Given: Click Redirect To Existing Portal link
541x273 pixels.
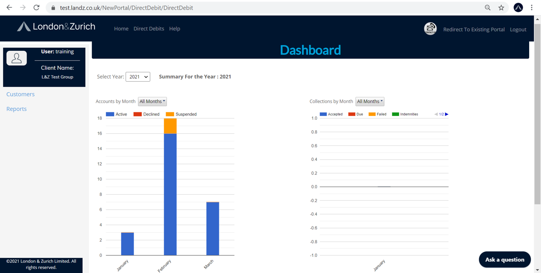Looking at the screenshot, I should tap(474, 30).
